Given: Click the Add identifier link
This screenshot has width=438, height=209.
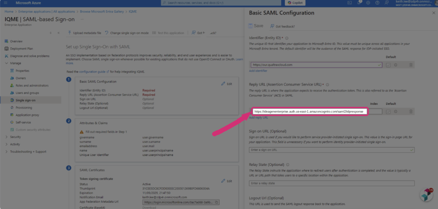Looking at the screenshot, I should (x=258, y=71).
